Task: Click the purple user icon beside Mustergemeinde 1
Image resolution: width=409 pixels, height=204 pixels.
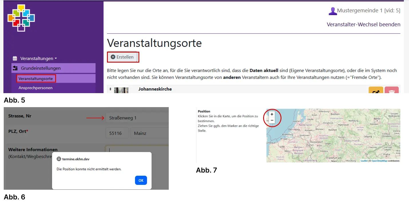Action: (332, 11)
